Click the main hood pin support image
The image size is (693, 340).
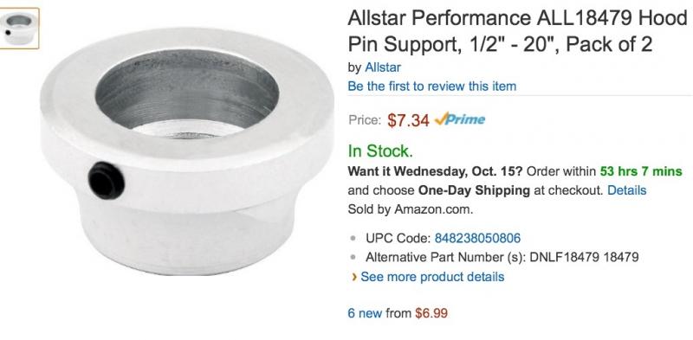pyautogui.click(x=187, y=151)
